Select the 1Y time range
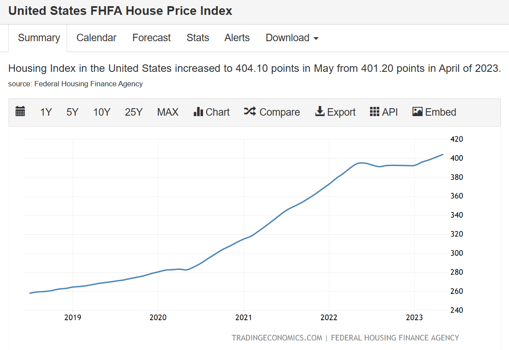The height and width of the screenshot is (350, 509). (x=46, y=112)
